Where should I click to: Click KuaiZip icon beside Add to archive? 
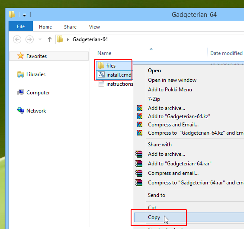(x=139, y=108)
